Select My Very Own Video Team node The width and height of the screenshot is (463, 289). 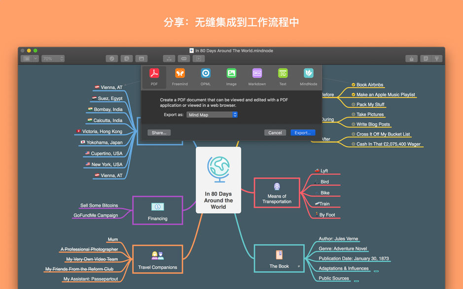[92, 259]
